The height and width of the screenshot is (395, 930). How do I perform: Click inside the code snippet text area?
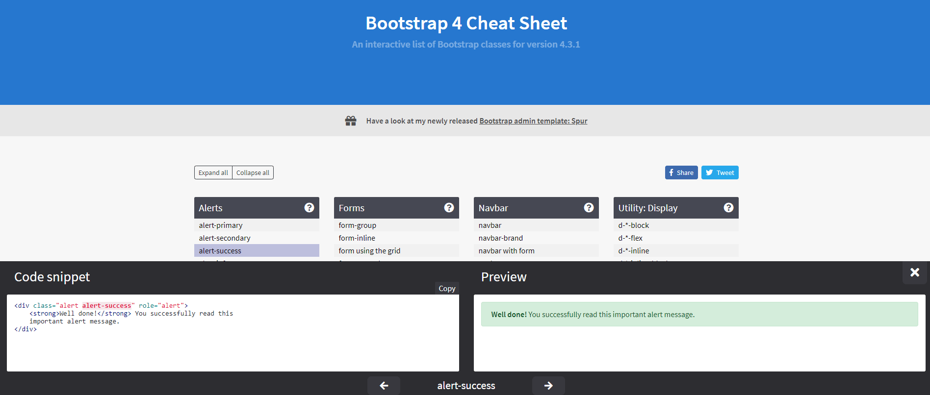coord(233,333)
